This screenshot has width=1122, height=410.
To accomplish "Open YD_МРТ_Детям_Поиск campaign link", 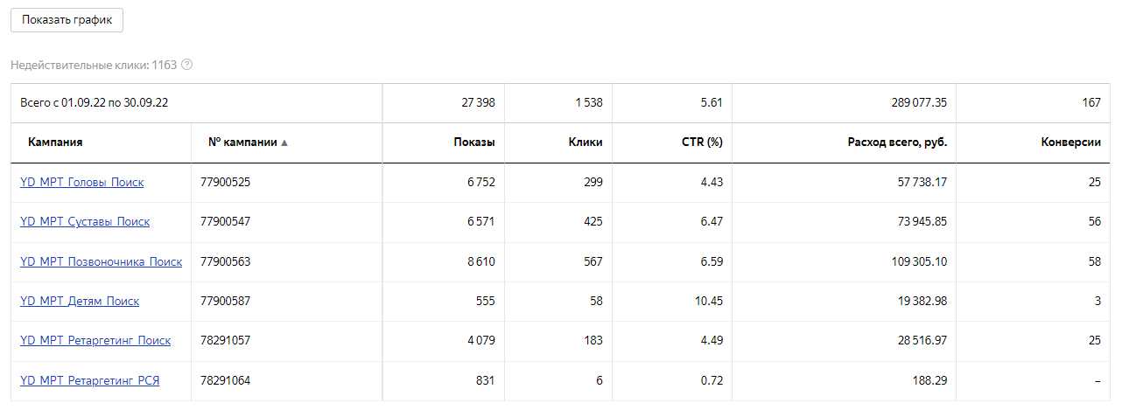I will (x=80, y=301).
